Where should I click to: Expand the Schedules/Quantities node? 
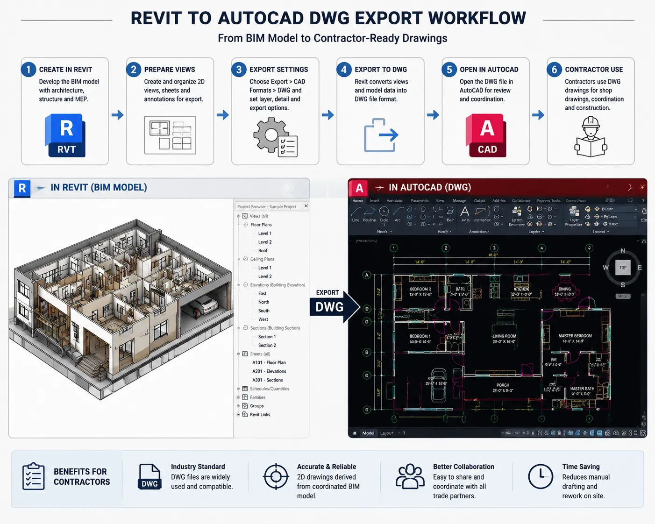[239, 389]
